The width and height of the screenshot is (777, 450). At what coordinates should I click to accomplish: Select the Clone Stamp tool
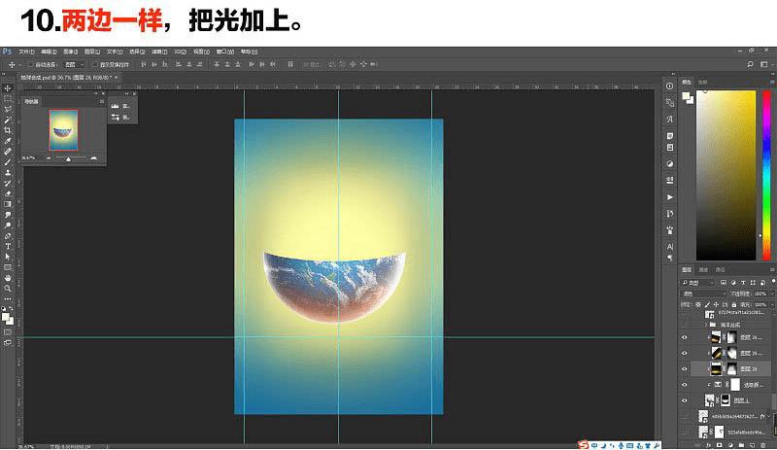(x=8, y=173)
